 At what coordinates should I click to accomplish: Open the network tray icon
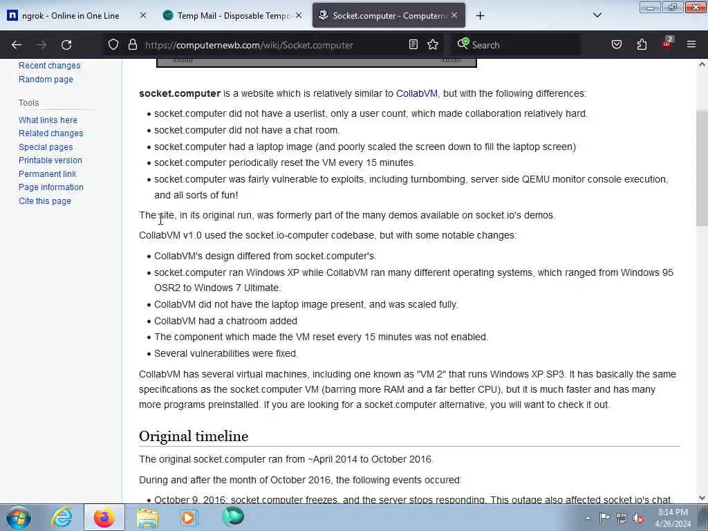click(x=622, y=519)
